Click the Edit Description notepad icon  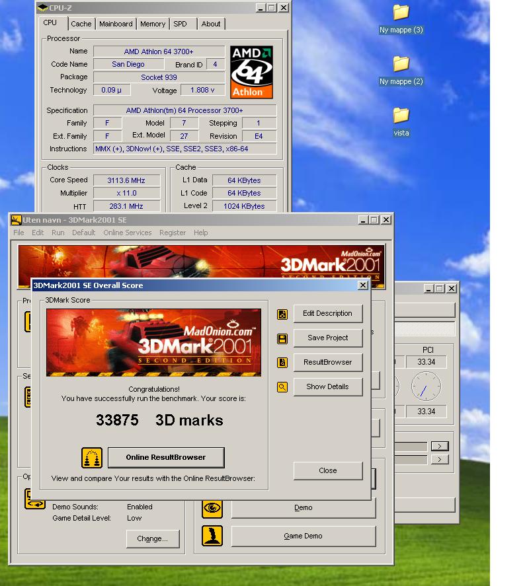282,314
